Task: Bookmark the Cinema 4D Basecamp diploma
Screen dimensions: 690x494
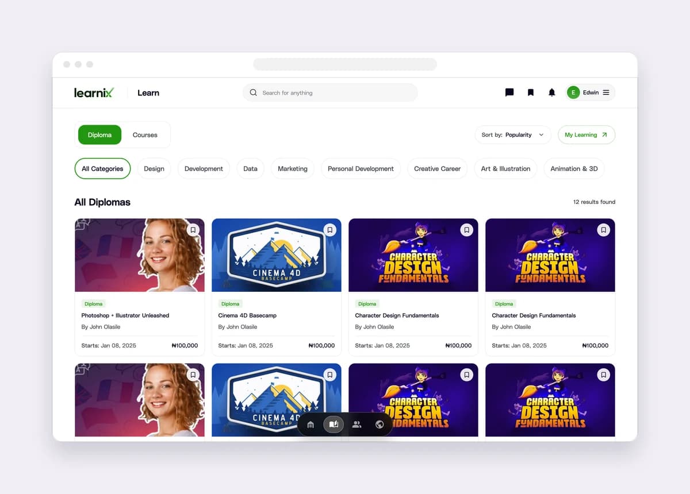Action: pyautogui.click(x=330, y=230)
